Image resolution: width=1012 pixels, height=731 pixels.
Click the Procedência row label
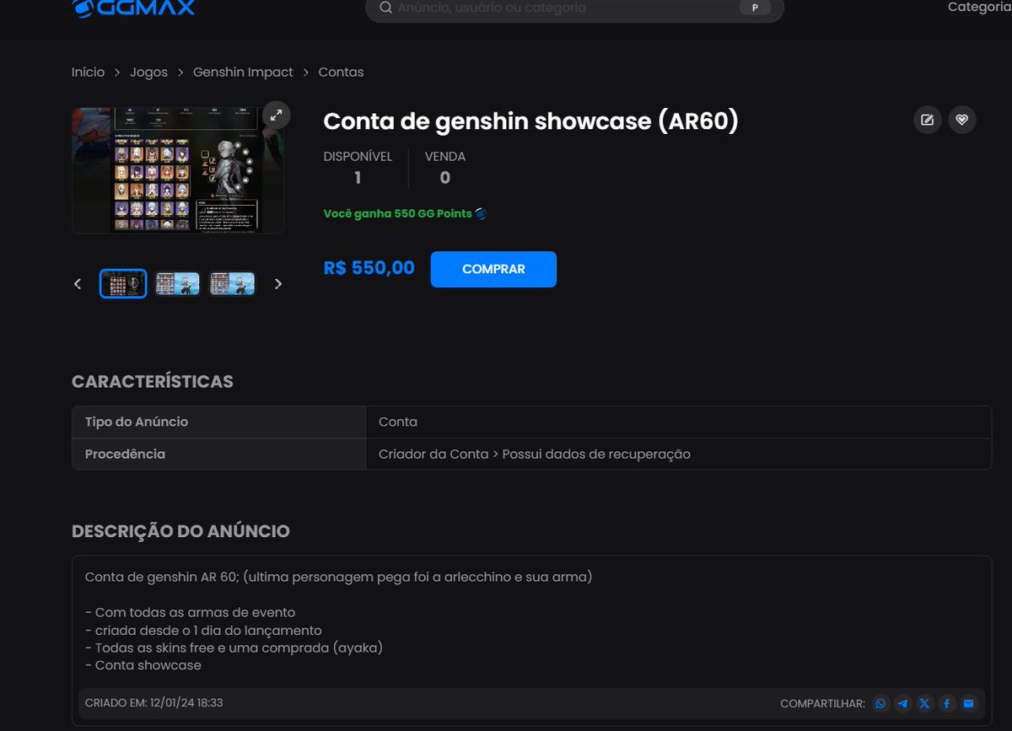click(125, 454)
